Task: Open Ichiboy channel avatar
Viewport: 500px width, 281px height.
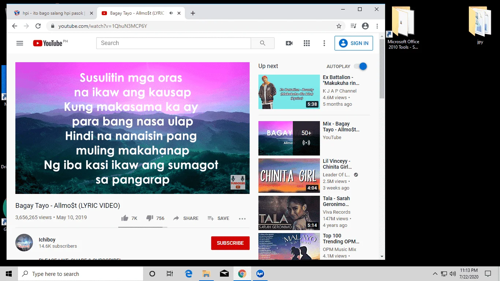Action: [x=24, y=243]
